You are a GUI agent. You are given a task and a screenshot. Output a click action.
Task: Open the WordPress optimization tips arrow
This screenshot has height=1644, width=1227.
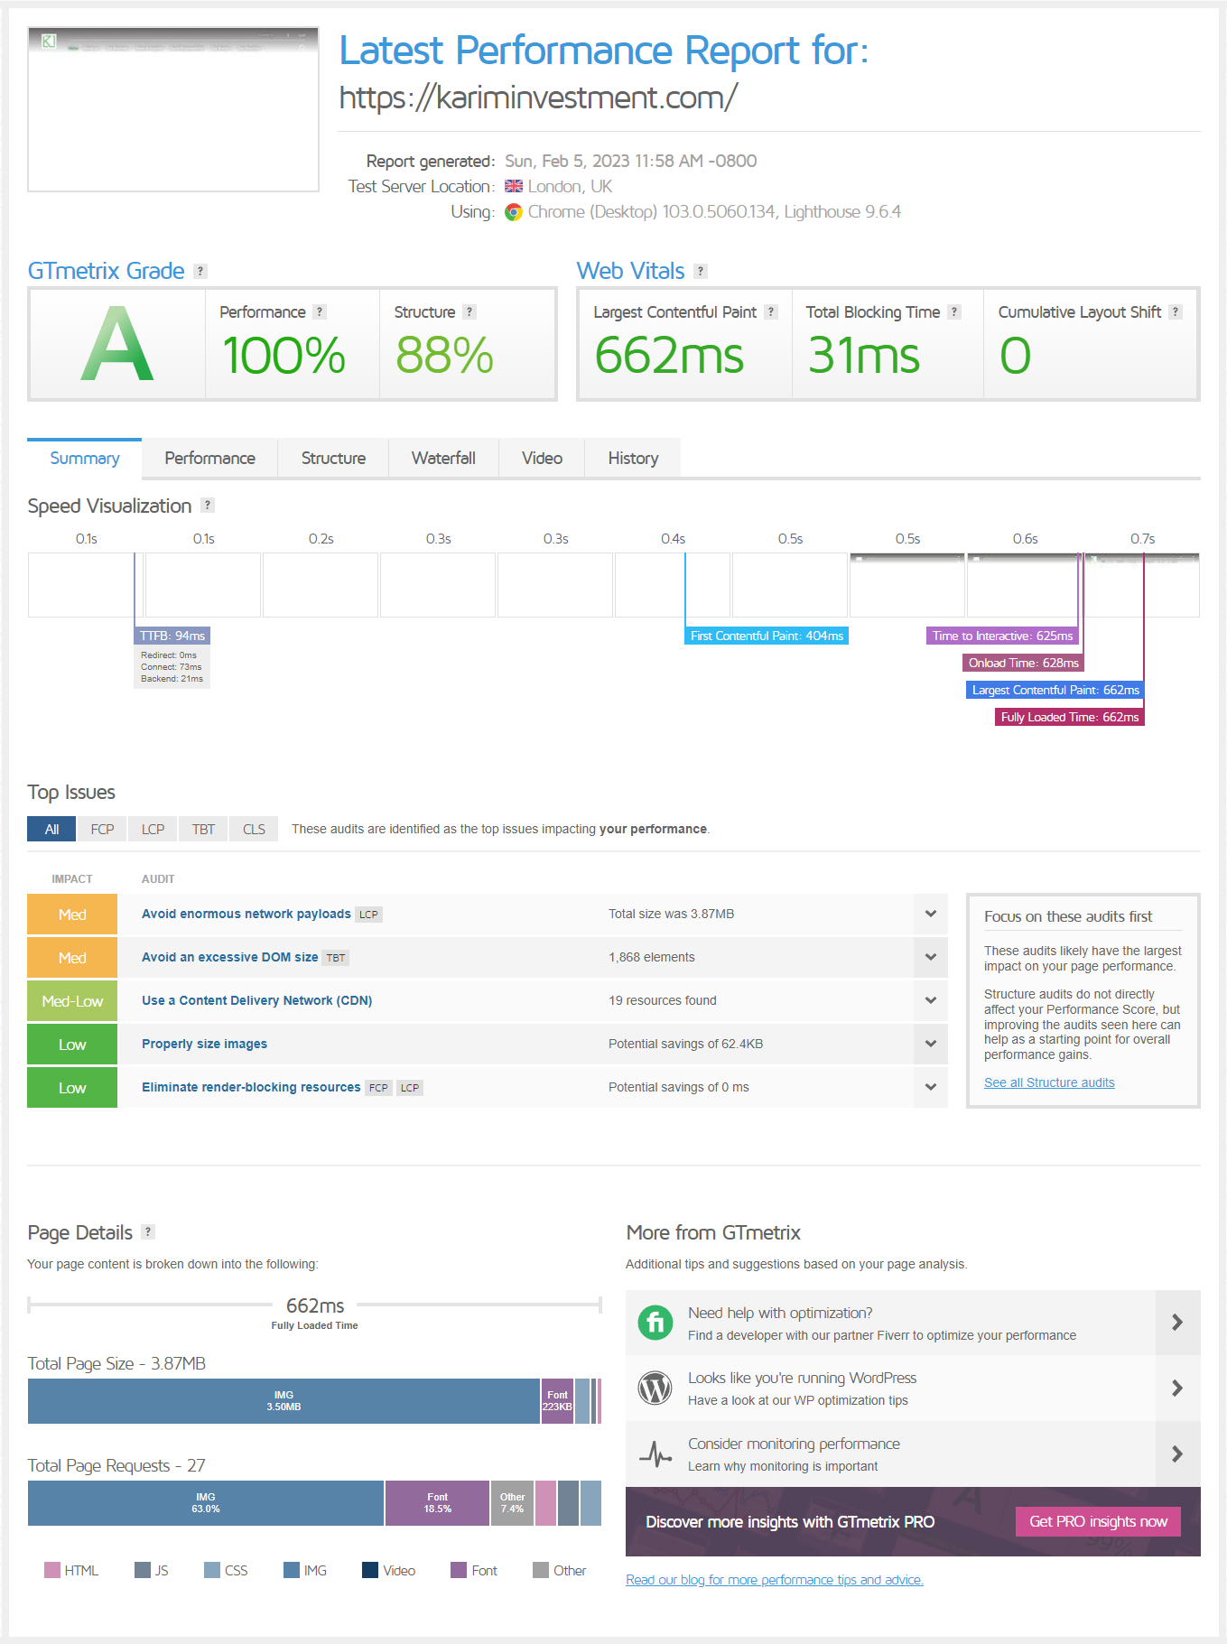tap(1177, 1388)
